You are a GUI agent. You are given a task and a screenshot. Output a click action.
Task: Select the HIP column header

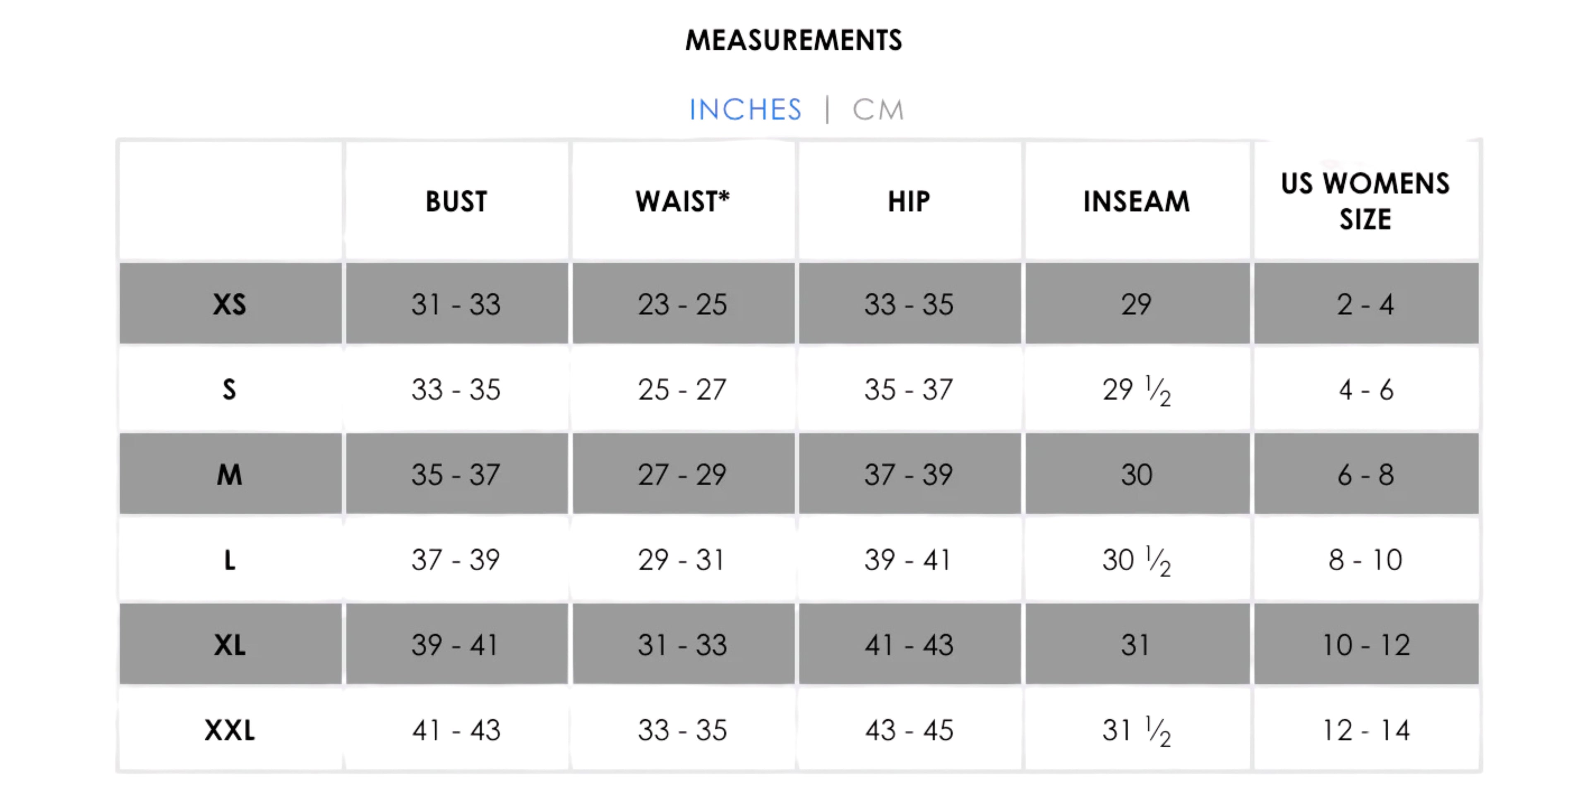coord(909,201)
